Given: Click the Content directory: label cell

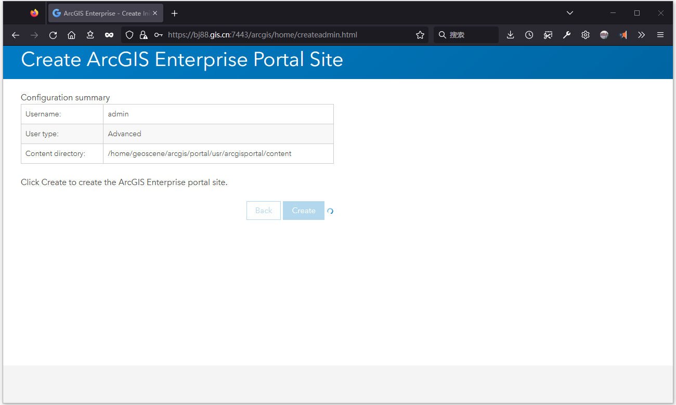Looking at the screenshot, I should 62,153.
